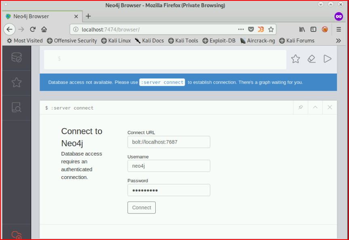The height and width of the screenshot is (240, 349).
Task: Go forward with Firefox forward arrow
Action: [x=21, y=29]
